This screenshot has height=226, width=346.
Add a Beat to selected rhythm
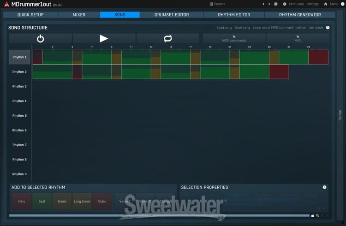point(42,201)
